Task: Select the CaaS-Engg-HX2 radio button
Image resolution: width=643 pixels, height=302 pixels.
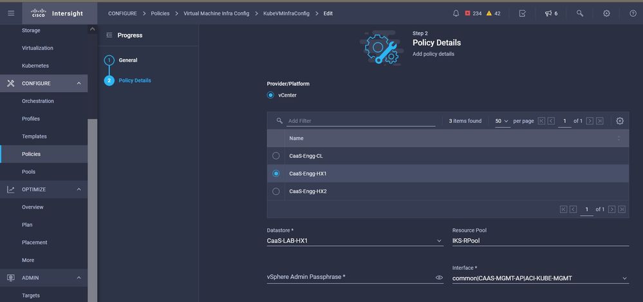Action: 276,191
